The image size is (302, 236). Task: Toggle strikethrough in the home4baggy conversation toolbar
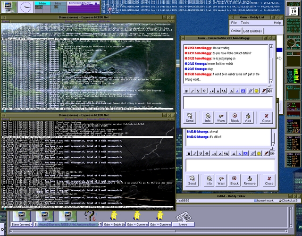[x=204, y=91]
